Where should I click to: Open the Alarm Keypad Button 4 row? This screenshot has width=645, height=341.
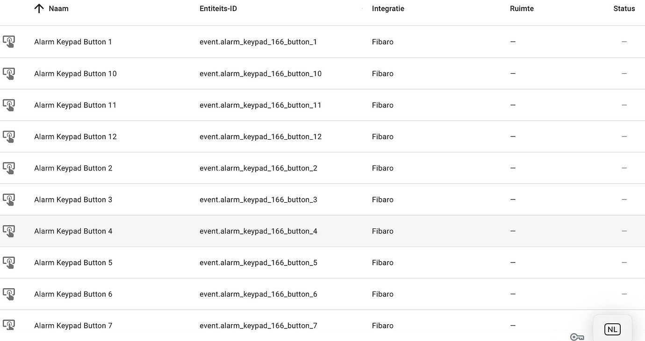pyautogui.click(x=322, y=231)
